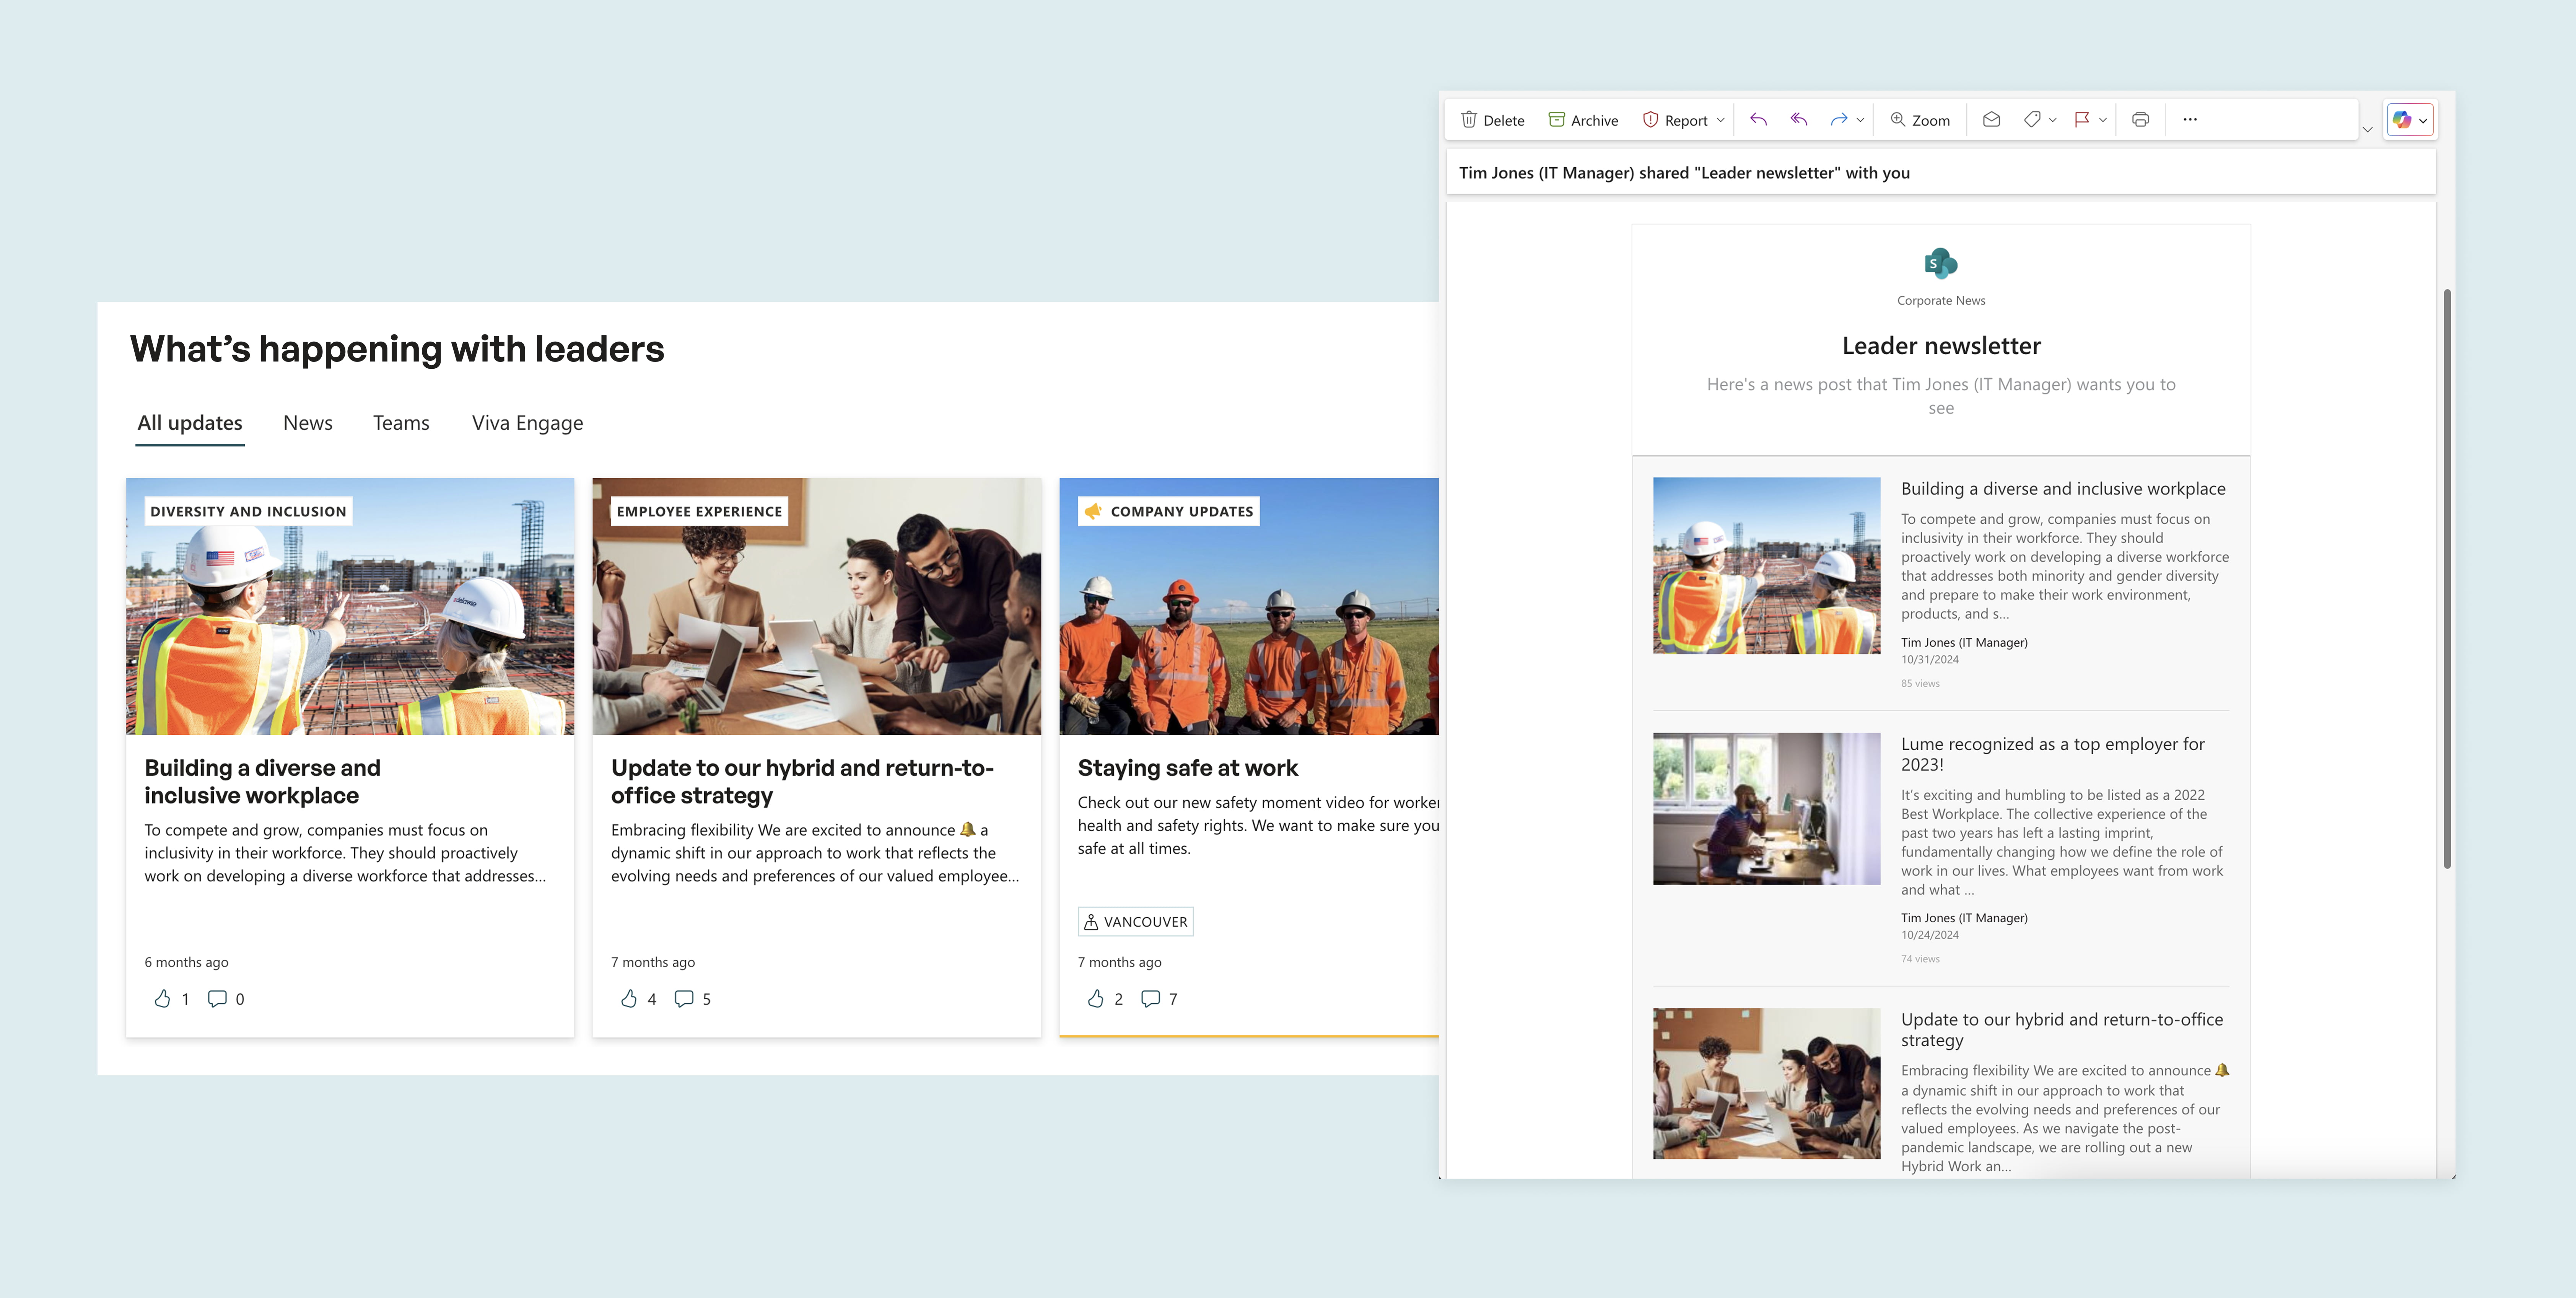Like the Staying safe at work post
Viewport: 2576px width, 1298px height.
click(1096, 998)
